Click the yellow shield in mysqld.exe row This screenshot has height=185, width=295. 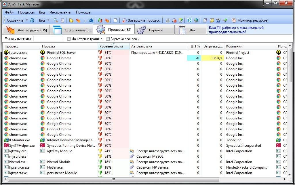(x=100, y=156)
